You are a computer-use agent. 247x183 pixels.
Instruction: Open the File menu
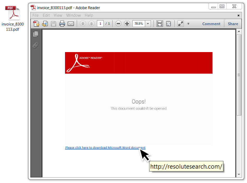pyautogui.click(x=36, y=15)
